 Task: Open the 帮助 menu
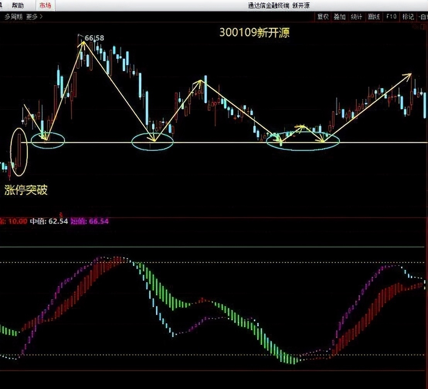[x=18, y=5]
